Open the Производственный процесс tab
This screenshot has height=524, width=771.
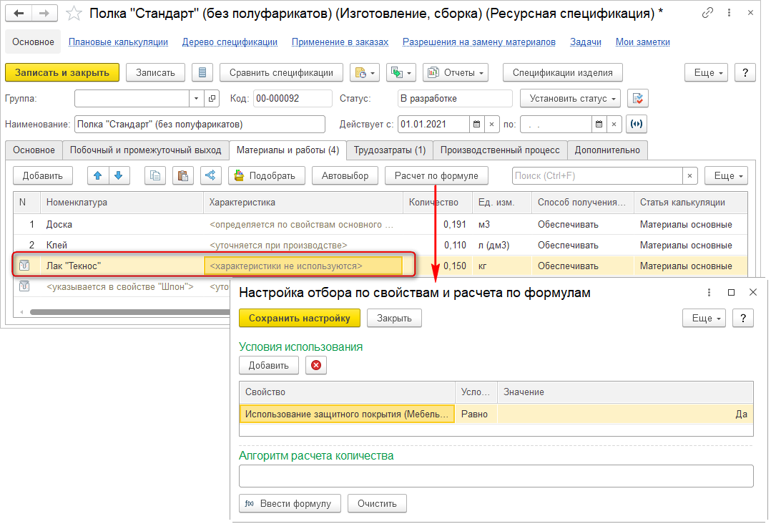coord(500,150)
